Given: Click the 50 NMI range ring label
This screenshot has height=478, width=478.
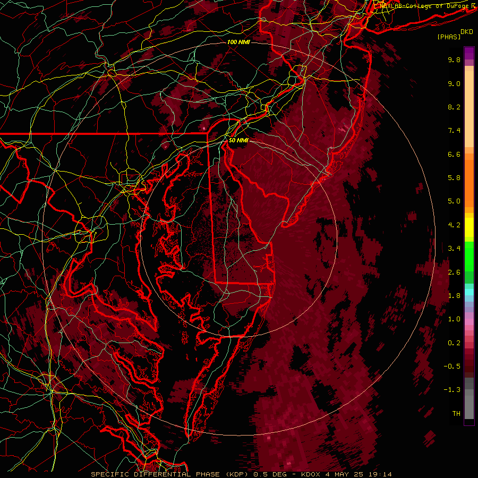Looking at the screenshot, I should [238, 141].
